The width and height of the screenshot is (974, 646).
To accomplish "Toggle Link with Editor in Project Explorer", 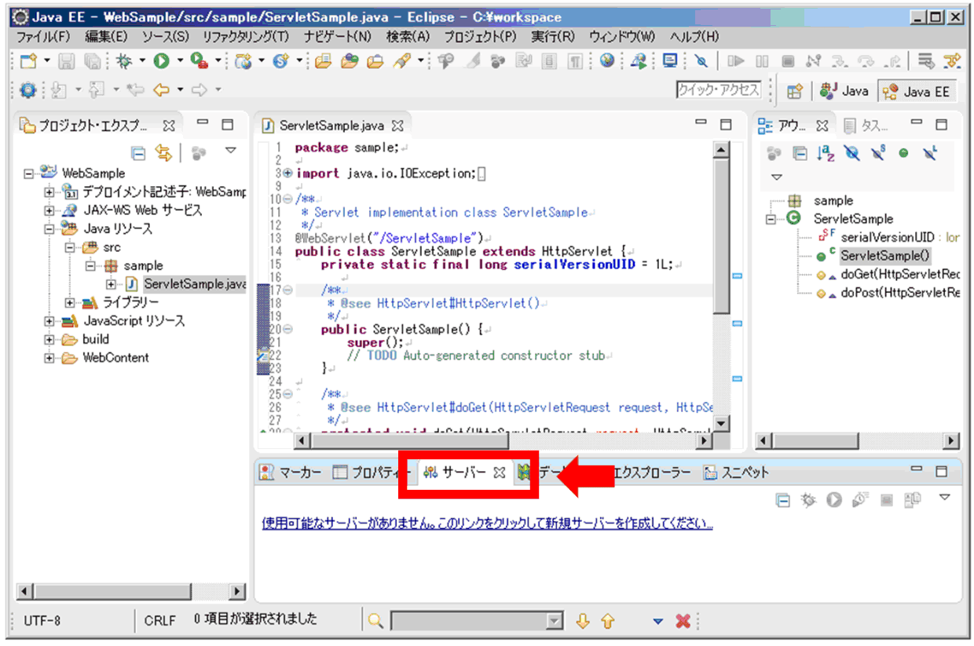I will [x=163, y=153].
